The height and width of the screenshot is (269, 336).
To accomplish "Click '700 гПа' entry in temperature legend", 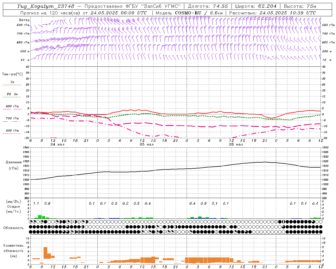I will 12,118.
